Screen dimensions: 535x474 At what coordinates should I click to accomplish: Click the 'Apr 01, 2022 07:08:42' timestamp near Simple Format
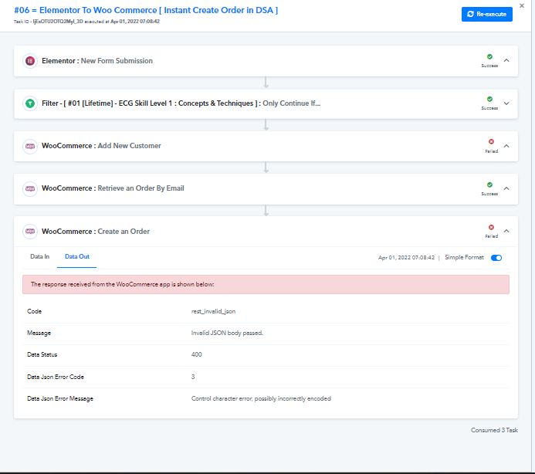(x=406, y=257)
